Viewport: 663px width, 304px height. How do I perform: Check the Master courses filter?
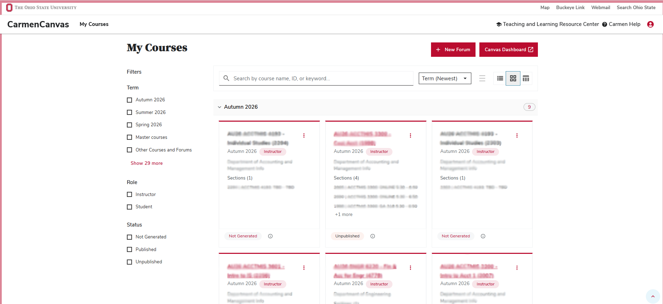point(129,137)
